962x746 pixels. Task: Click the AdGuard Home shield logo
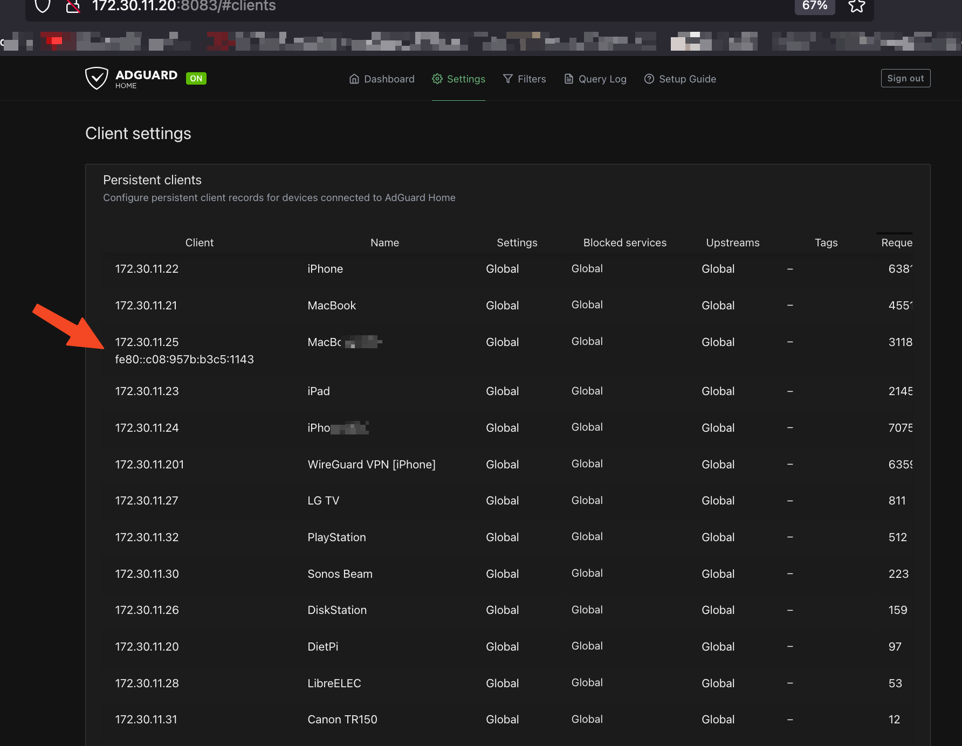97,79
